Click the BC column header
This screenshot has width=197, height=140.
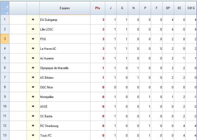[x=180, y=8]
